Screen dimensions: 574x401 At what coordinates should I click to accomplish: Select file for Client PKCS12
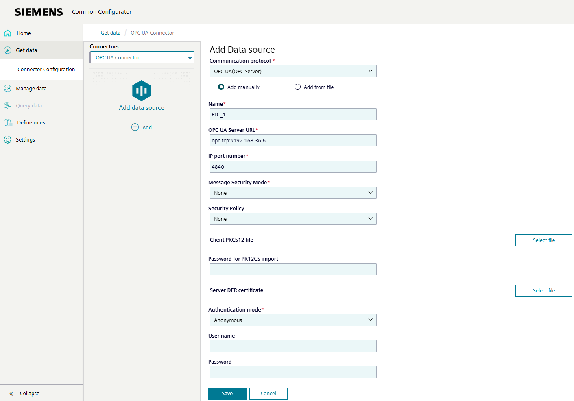543,240
